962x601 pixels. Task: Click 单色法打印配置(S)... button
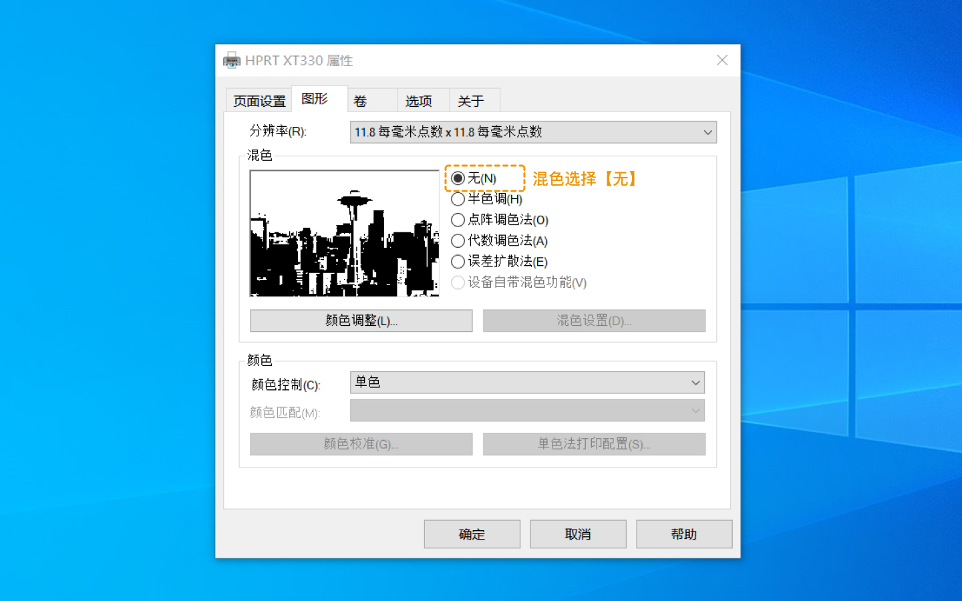pyautogui.click(x=594, y=444)
